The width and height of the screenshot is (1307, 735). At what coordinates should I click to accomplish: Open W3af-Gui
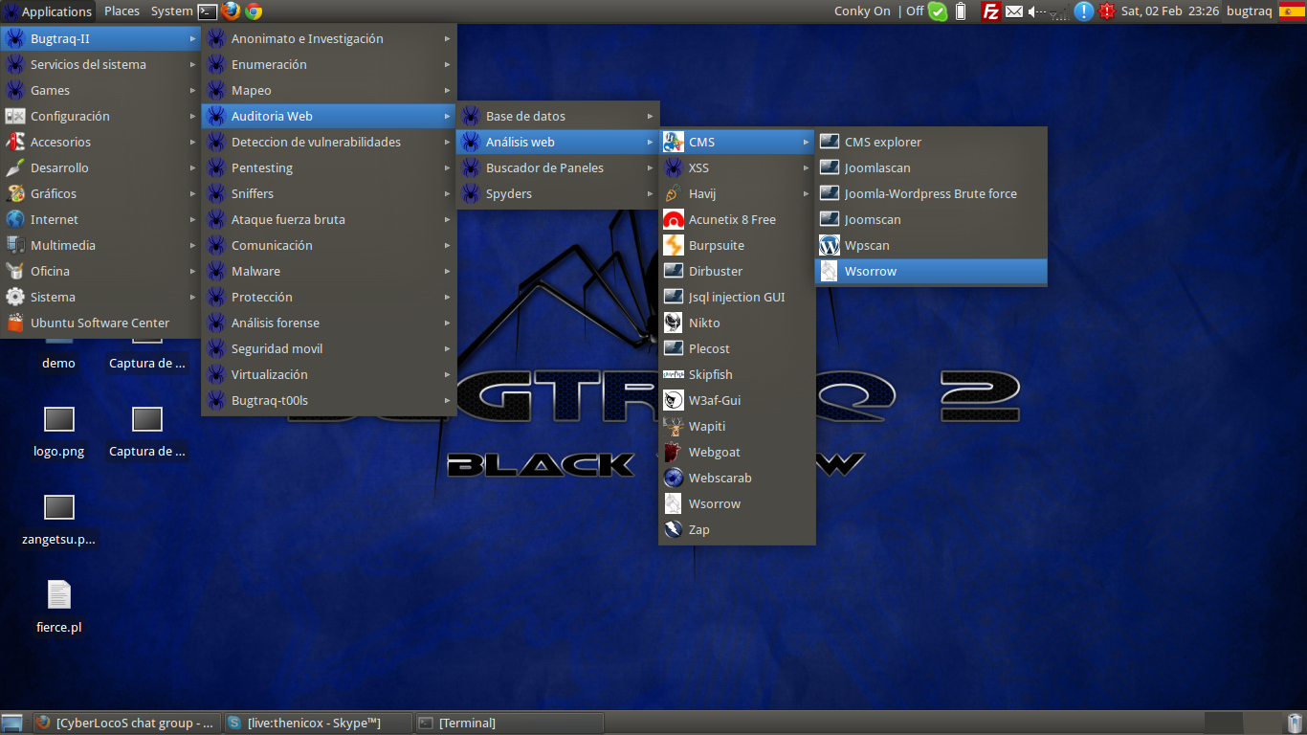pyautogui.click(x=737, y=400)
